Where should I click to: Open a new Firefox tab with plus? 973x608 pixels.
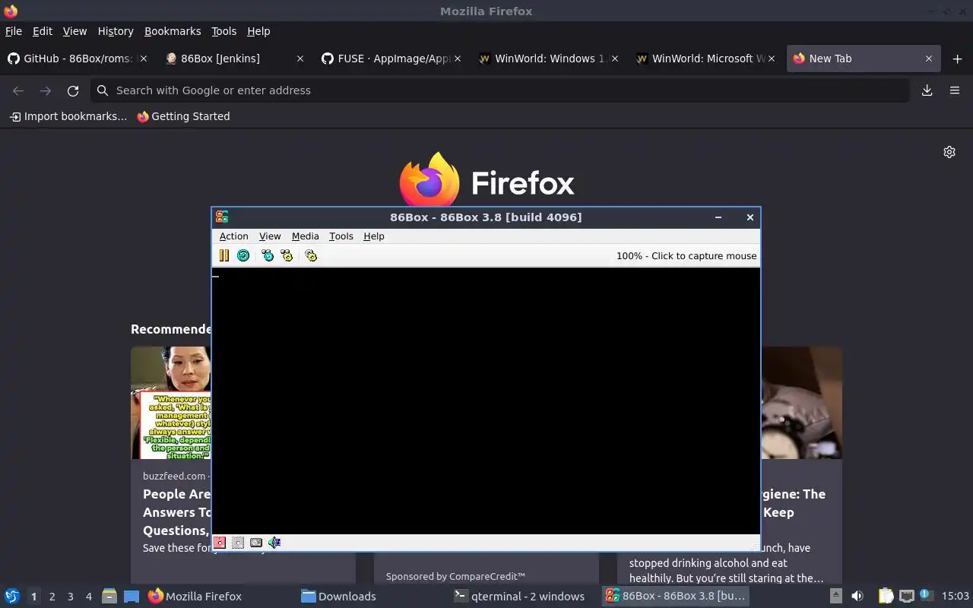tap(957, 59)
